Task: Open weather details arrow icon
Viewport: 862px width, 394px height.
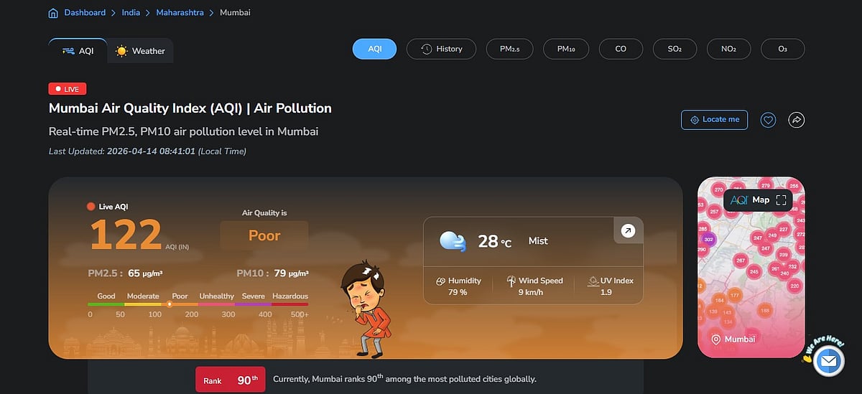Action: coord(628,230)
